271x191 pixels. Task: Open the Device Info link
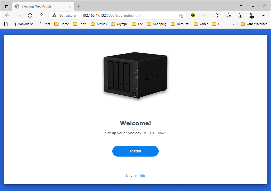tap(135, 176)
